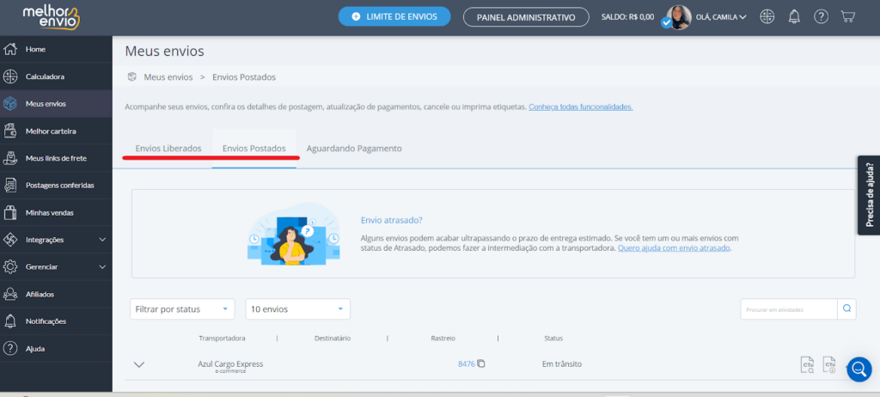Select Meus envios in the sidebar
This screenshot has width=880, height=397.
click(x=56, y=104)
